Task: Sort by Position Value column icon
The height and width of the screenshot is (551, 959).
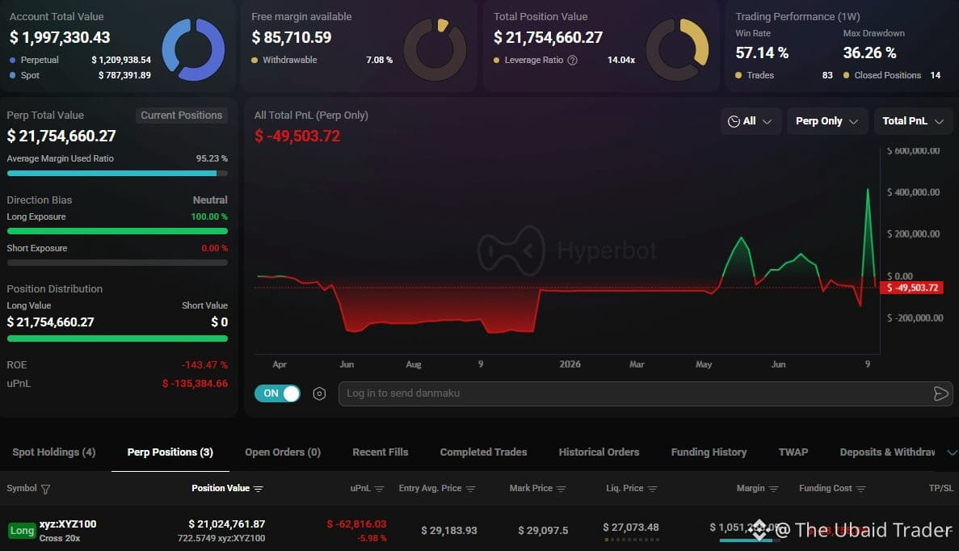Action: (258, 489)
